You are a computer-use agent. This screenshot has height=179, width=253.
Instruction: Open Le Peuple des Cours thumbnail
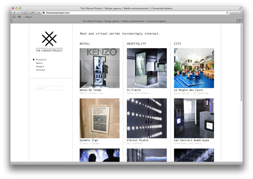(x=194, y=68)
